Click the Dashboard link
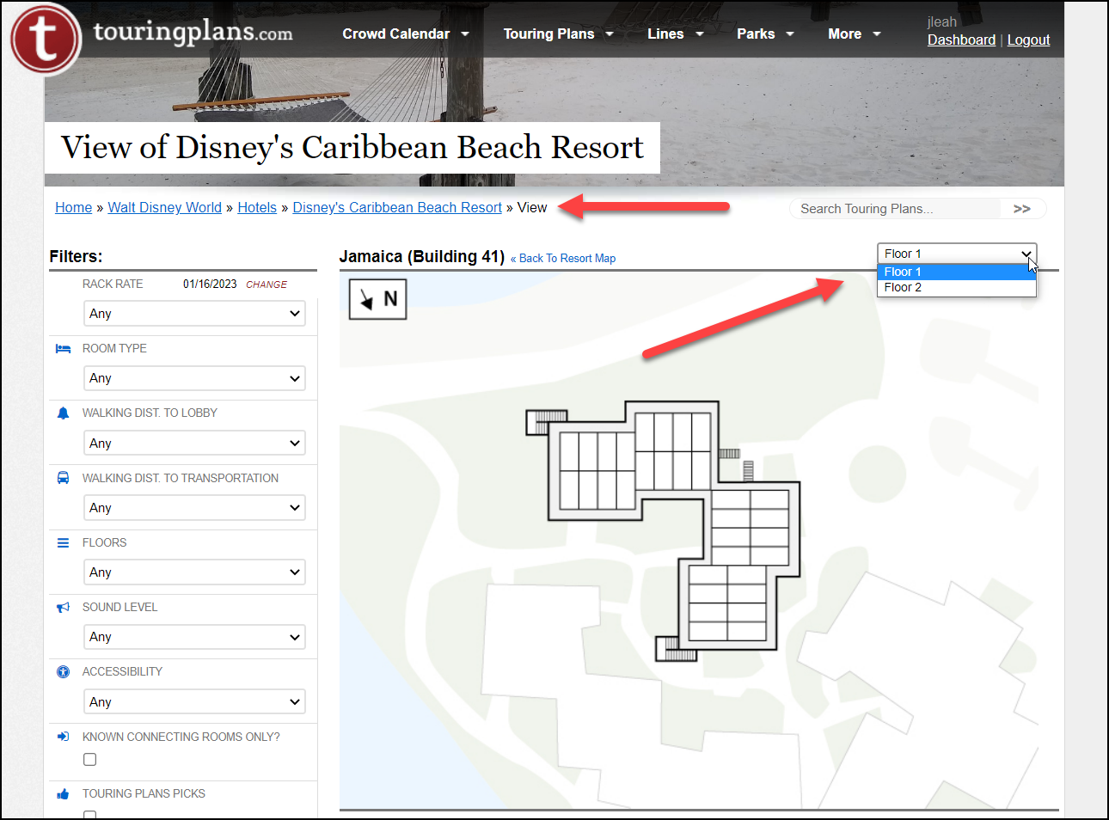Image resolution: width=1109 pixels, height=820 pixels. (961, 40)
